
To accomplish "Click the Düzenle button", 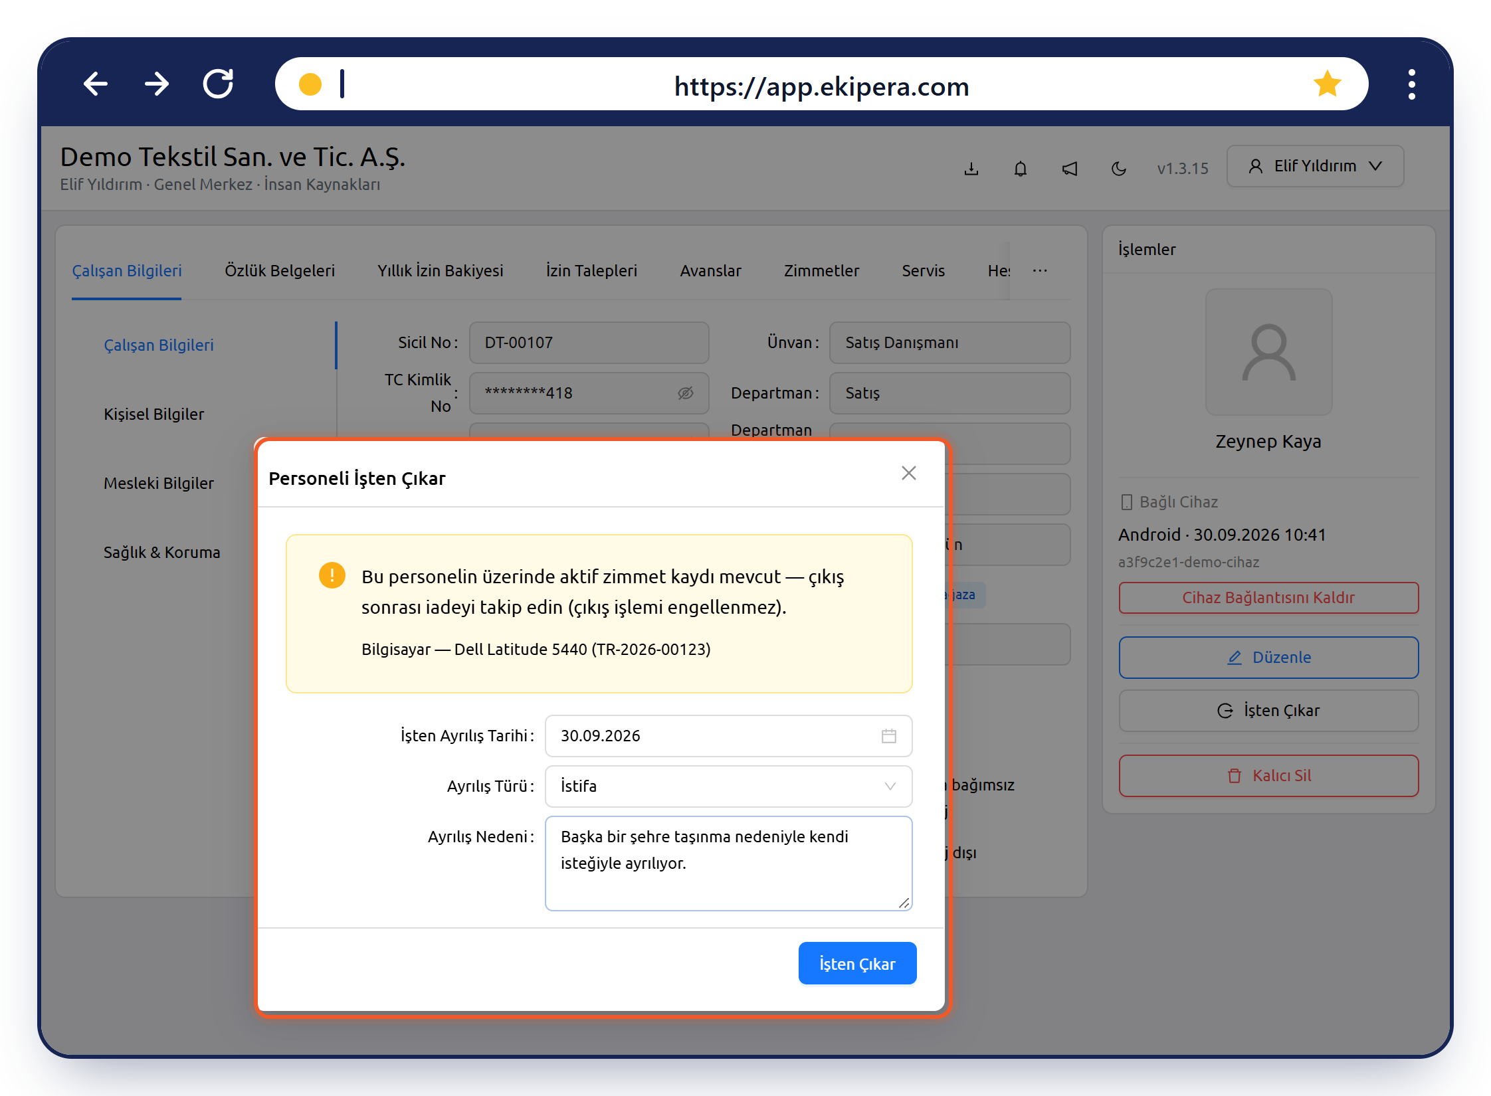I will pyautogui.click(x=1268, y=658).
